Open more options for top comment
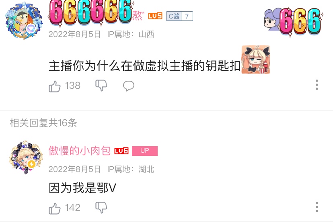The width and height of the screenshot is (333, 223). click(x=317, y=85)
